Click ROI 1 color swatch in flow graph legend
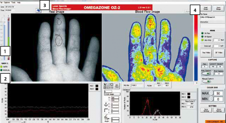Viewport: 226px width, 123px height. click(x=97, y=86)
